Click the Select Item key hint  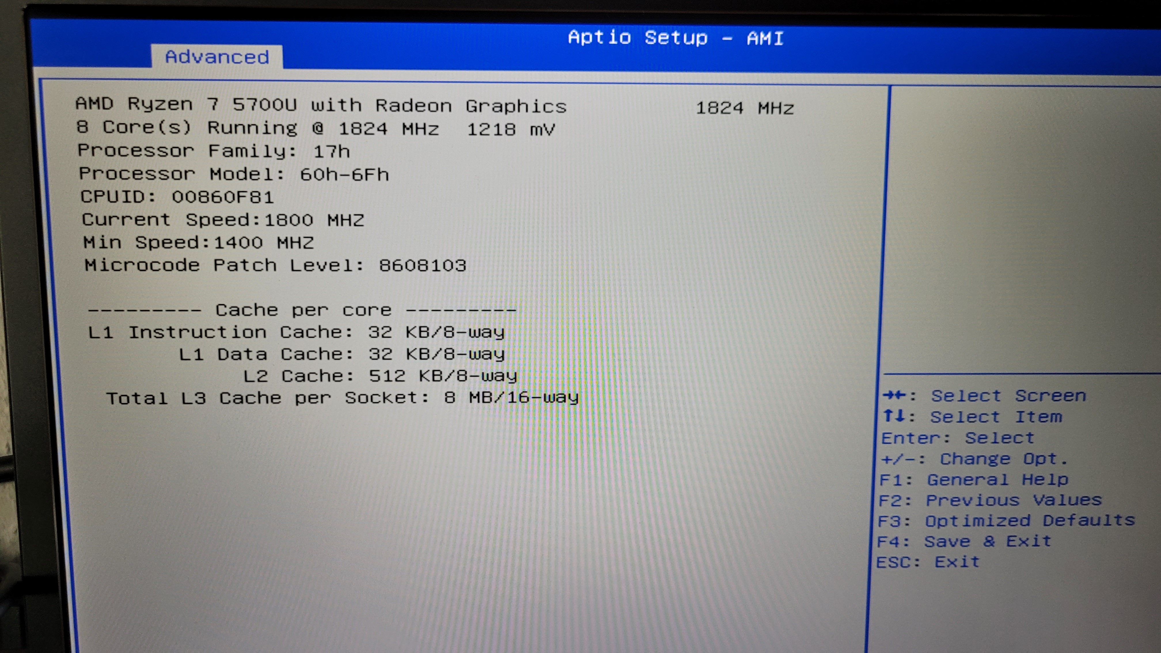973,417
